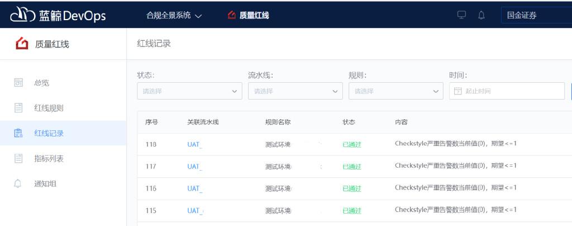Open notifications bell icon in top bar

[482, 15]
